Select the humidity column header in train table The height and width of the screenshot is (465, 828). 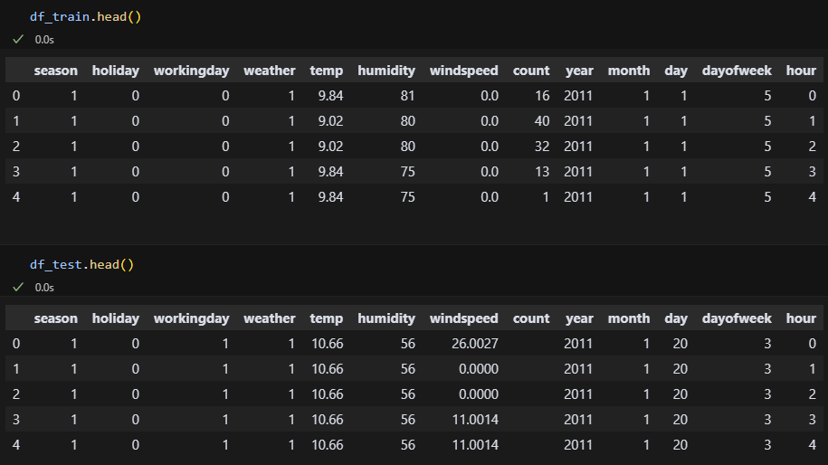386,71
